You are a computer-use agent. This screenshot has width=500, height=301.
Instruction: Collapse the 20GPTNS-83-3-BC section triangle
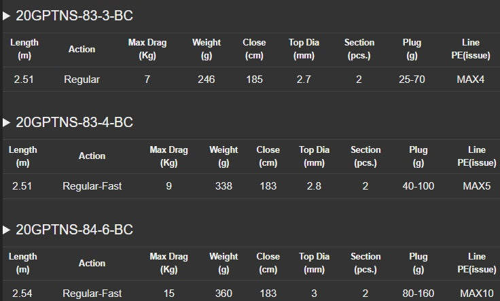[7, 16]
